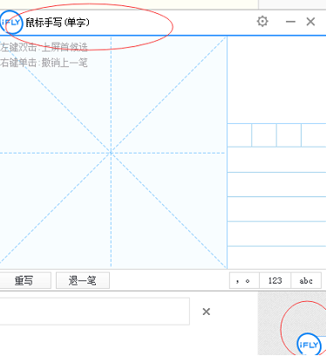Switch to 123 number input mode

pyautogui.click(x=275, y=280)
